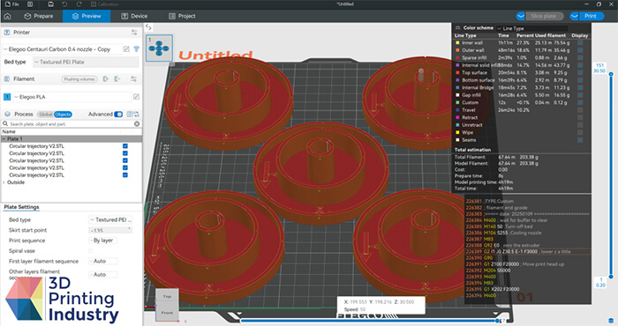This screenshot has width=618, height=326.
Task: Enable Travel display checkbox
Action: 580,110
